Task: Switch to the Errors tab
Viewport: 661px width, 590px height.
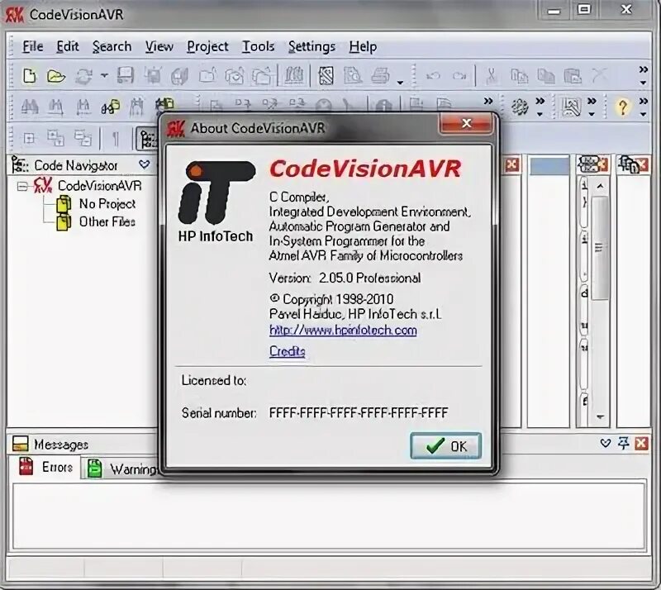Action: (x=45, y=467)
